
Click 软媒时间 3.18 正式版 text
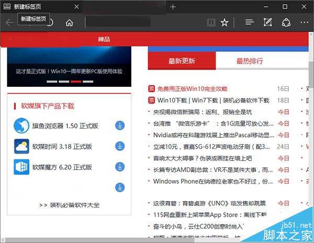click(x=62, y=146)
